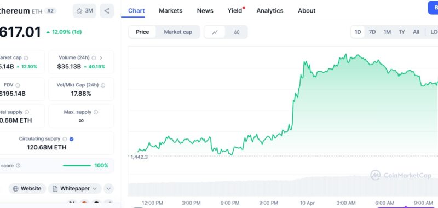
Task: Click the Max. supply info icon
Action: click(x=96, y=112)
